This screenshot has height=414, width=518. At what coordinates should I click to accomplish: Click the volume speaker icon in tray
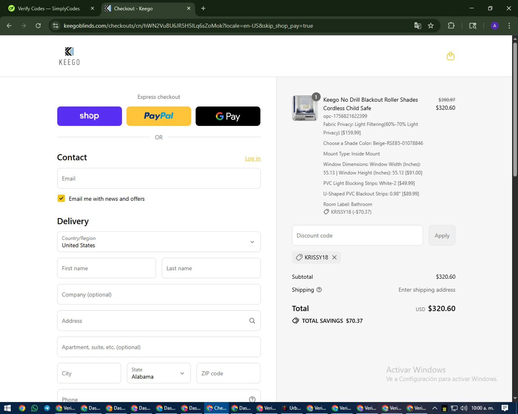pyautogui.click(x=464, y=408)
